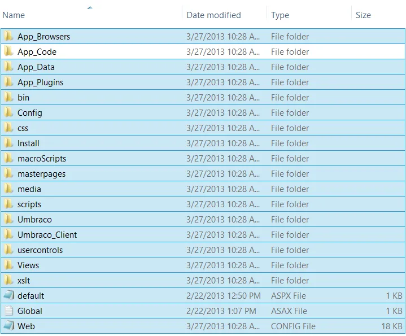Select the bin folder icon
Viewport: 406px width, 336px height.
click(8, 98)
